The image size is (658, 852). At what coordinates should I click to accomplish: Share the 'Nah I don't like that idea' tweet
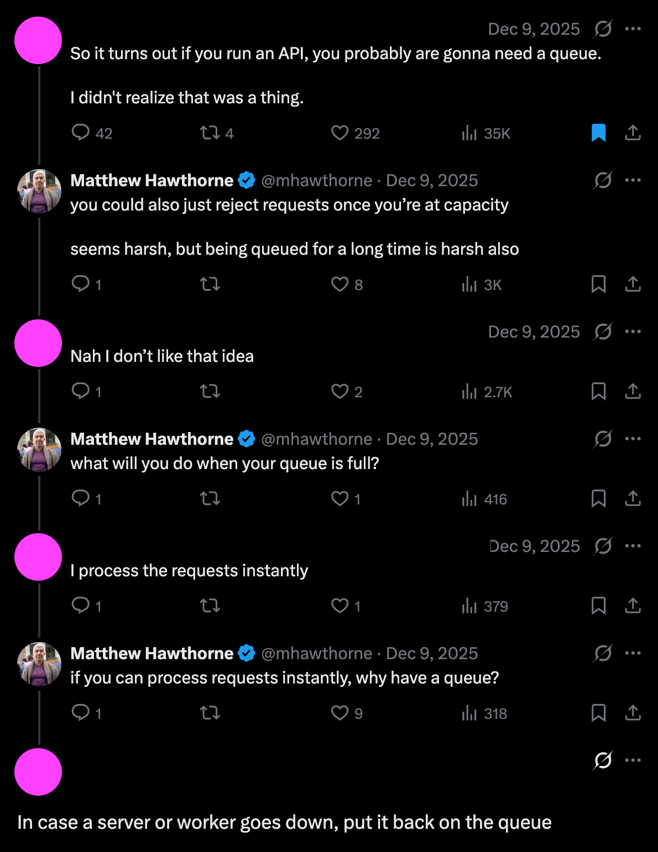633,392
